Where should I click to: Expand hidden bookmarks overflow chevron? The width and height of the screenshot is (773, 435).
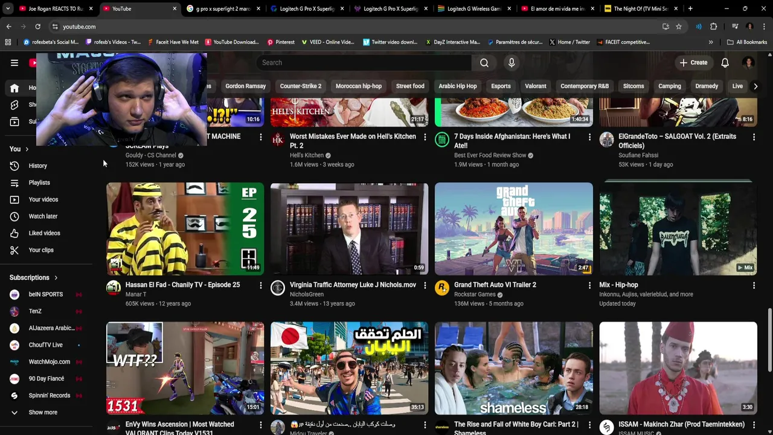tap(711, 42)
